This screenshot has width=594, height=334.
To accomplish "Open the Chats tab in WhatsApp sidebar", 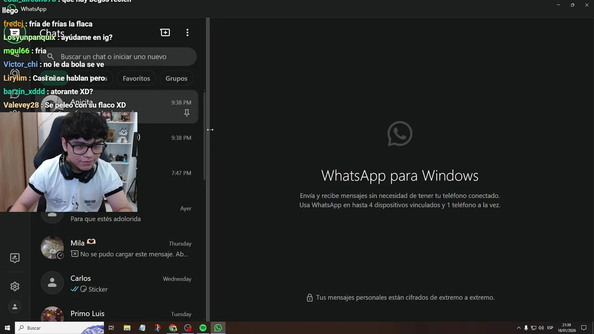I will coord(15,33).
